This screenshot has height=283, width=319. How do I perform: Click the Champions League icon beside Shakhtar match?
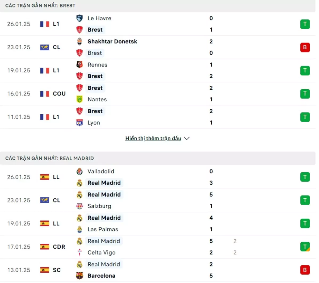(45, 47)
